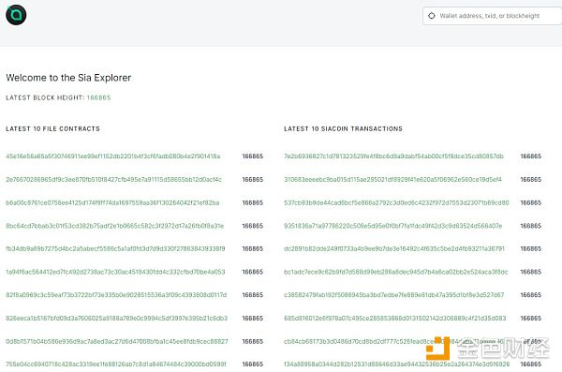Viewport: 562px width, 372px height.
Task: Click the 'Welcome to the Sia Explorer' title
Action: click(68, 78)
